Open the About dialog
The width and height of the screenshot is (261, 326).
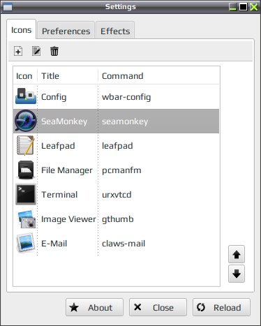pos(94,307)
